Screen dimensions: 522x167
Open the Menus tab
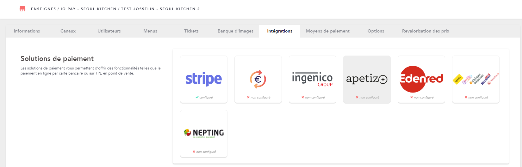(x=150, y=31)
